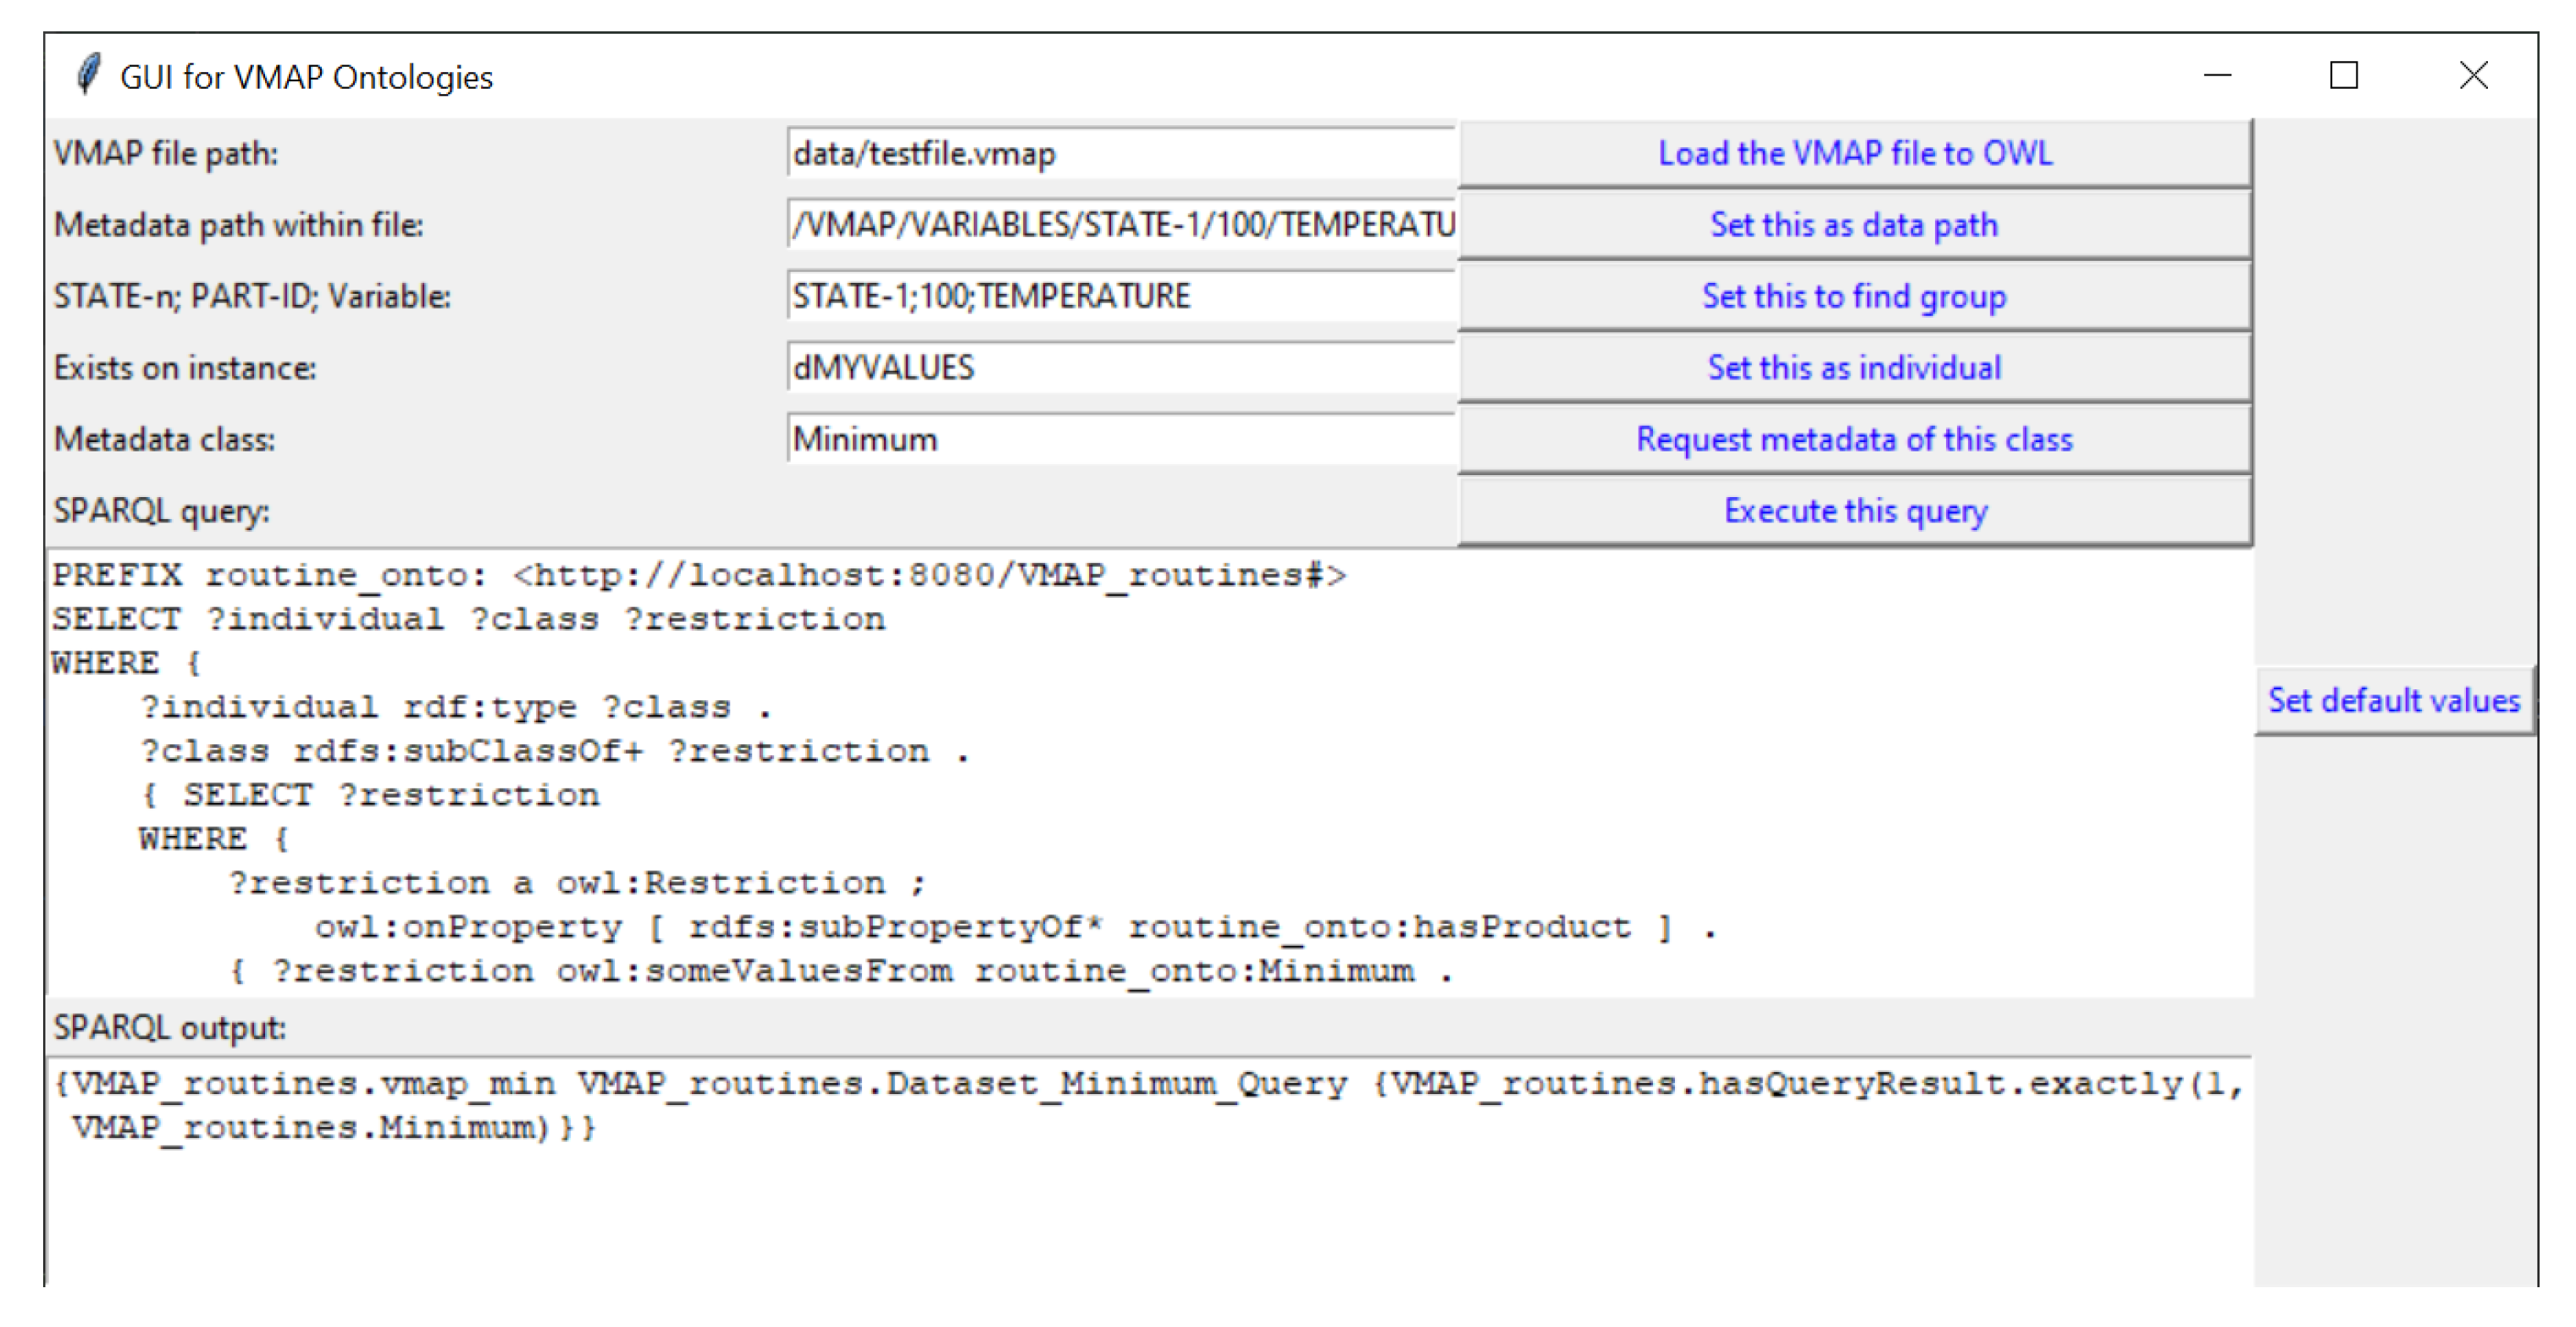This screenshot has height=1327, width=2576.
Task: Click the feather icon in title bar
Action: click(x=88, y=75)
